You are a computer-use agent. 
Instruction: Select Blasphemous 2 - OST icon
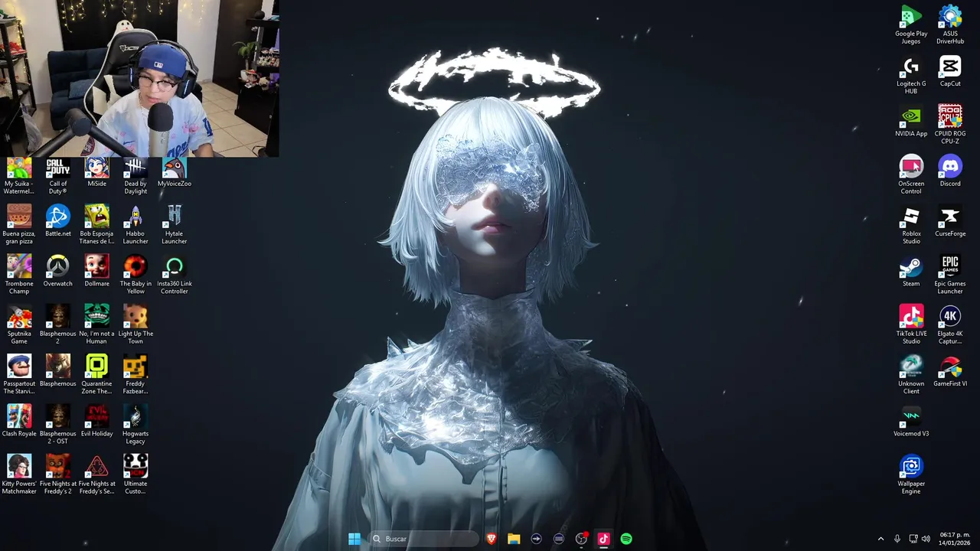(57, 425)
